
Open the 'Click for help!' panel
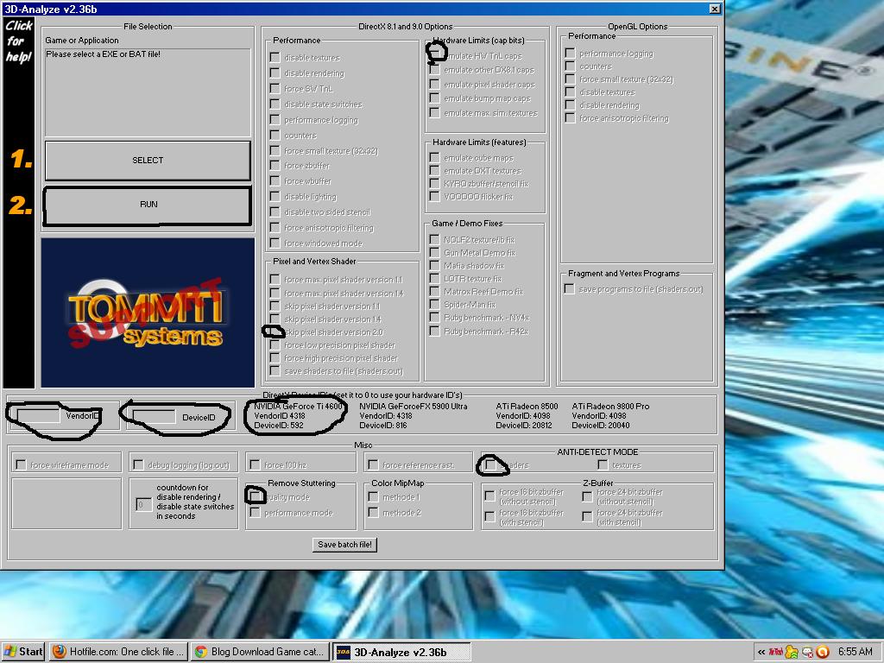[x=19, y=41]
